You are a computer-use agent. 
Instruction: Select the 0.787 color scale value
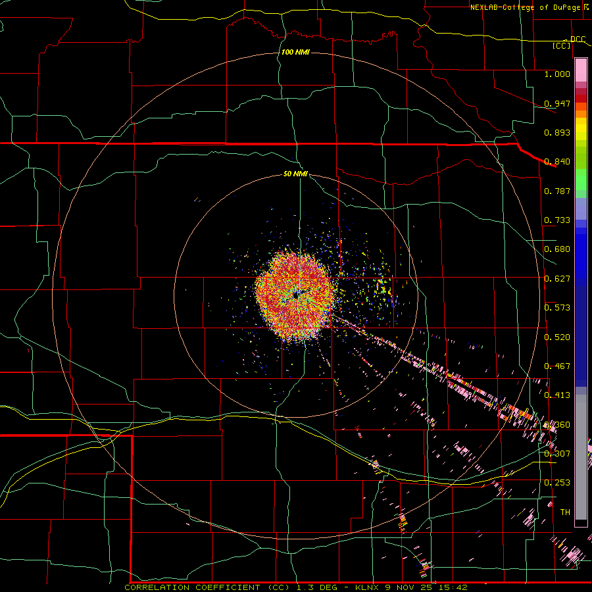557,191
